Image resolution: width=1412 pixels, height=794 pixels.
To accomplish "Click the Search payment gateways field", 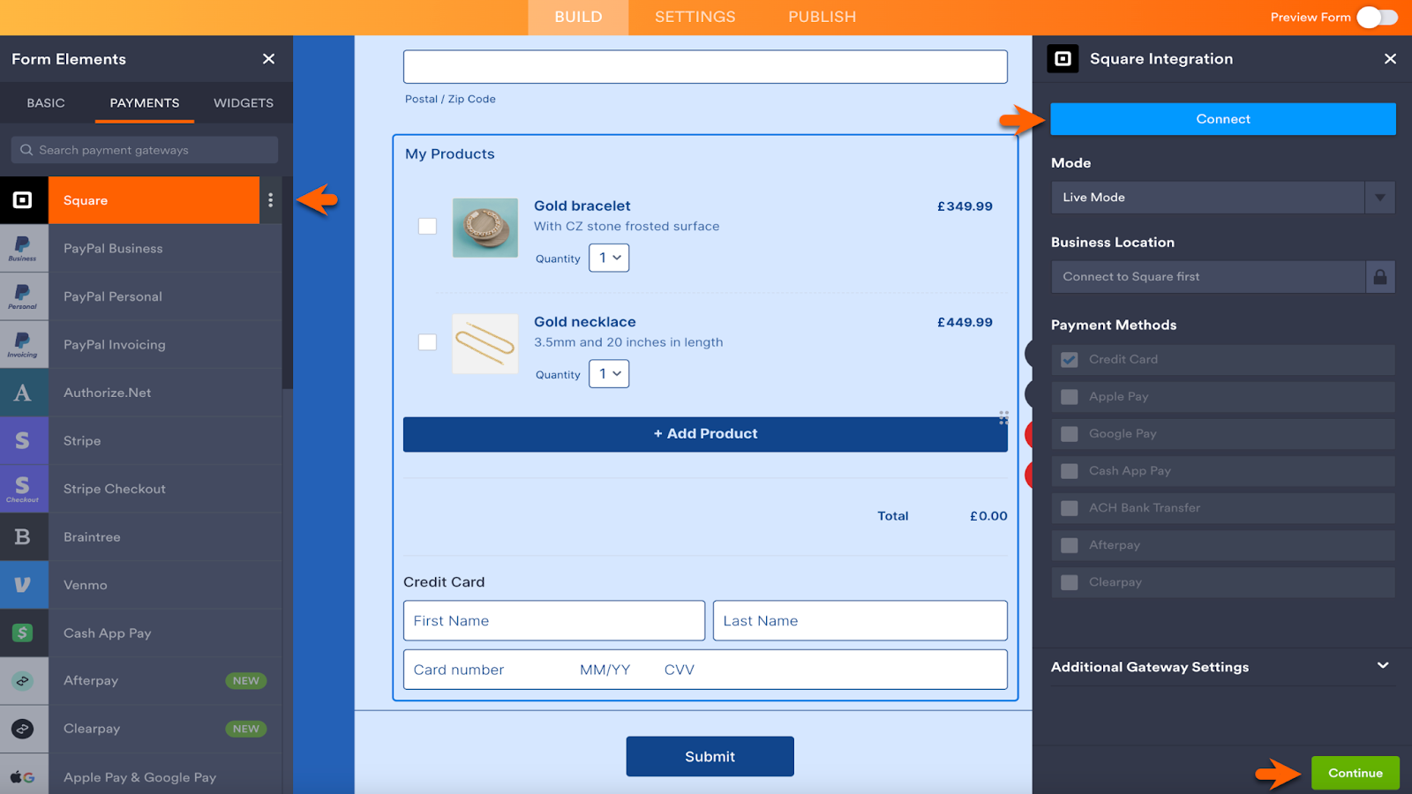I will pos(145,150).
